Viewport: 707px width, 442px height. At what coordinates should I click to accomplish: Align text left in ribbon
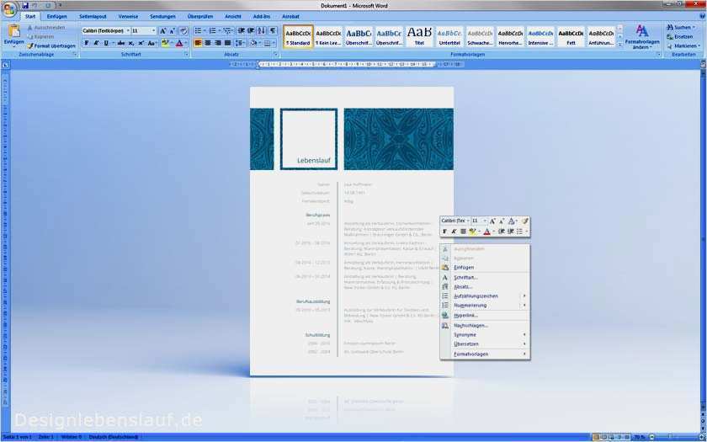point(198,43)
